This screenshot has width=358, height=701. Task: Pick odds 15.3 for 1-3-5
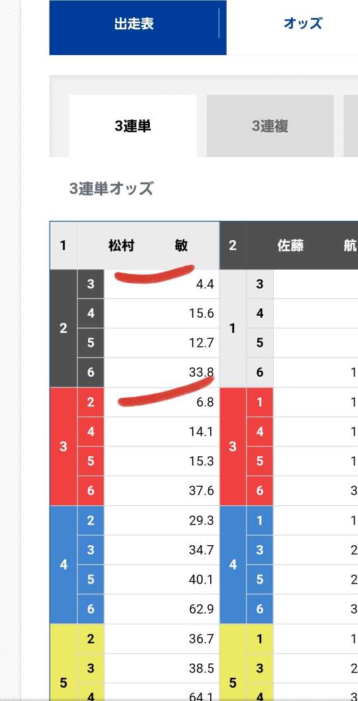click(x=161, y=462)
